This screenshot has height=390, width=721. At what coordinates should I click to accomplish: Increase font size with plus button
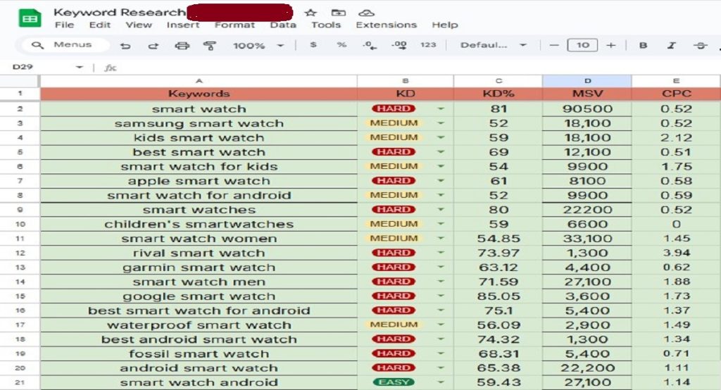pyautogui.click(x=611, y=45)
